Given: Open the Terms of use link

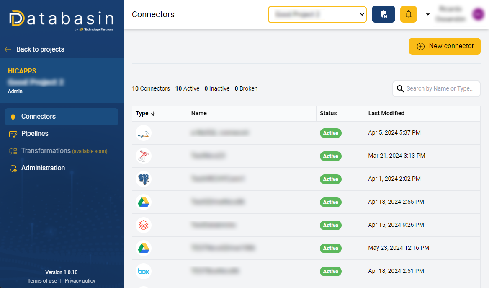Looking at the screenshot, I should 42,281.
